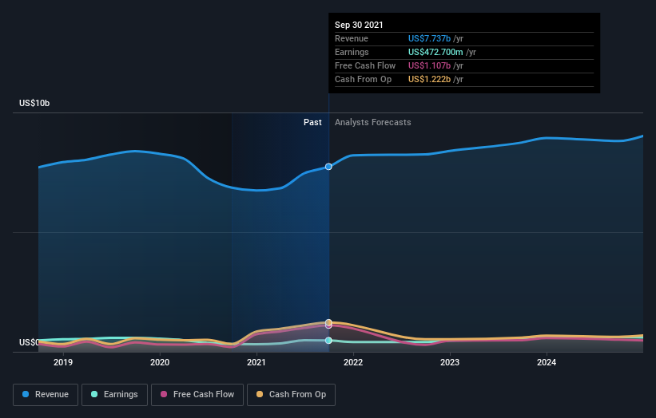Click the US$10b y-axis label
Screen dimensions: 656x418
click(x=34, y=103)
